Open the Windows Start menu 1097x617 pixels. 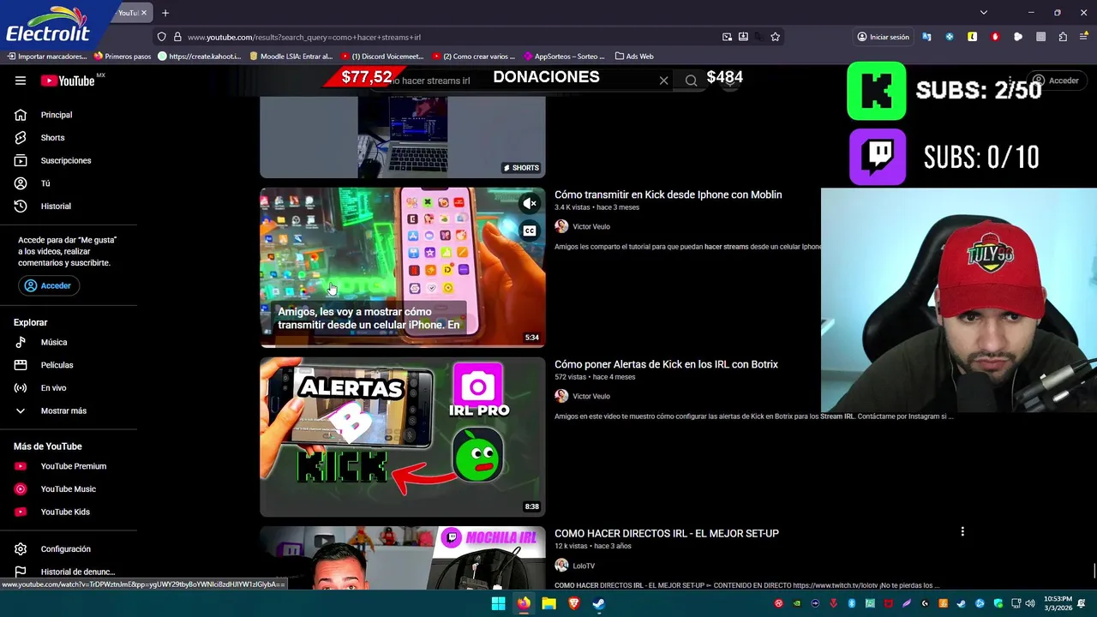coord(498,603)
